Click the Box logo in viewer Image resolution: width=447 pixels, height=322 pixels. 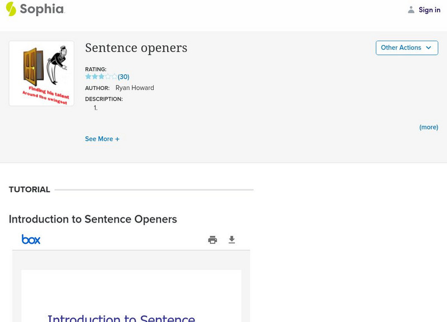(31, 239)
